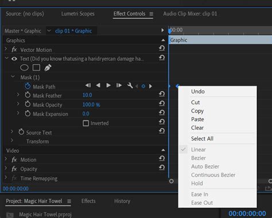Expand Transform properties
This screenshot has width=272, height=218.
[12, 141]
